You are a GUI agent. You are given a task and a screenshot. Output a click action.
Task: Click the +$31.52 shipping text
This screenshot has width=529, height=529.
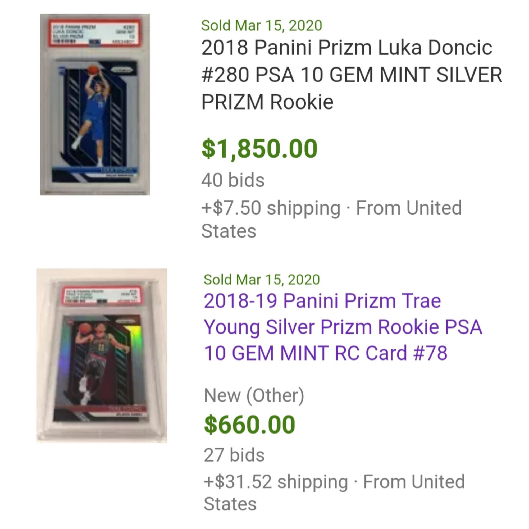tap(275, 482)
